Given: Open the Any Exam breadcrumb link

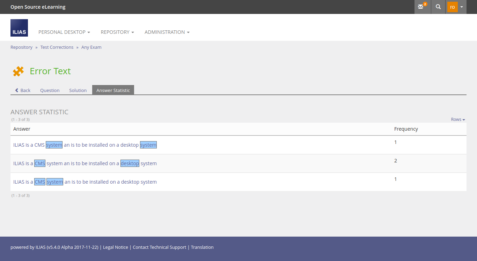Looking at the screenshot, I should tap(91, 47).
